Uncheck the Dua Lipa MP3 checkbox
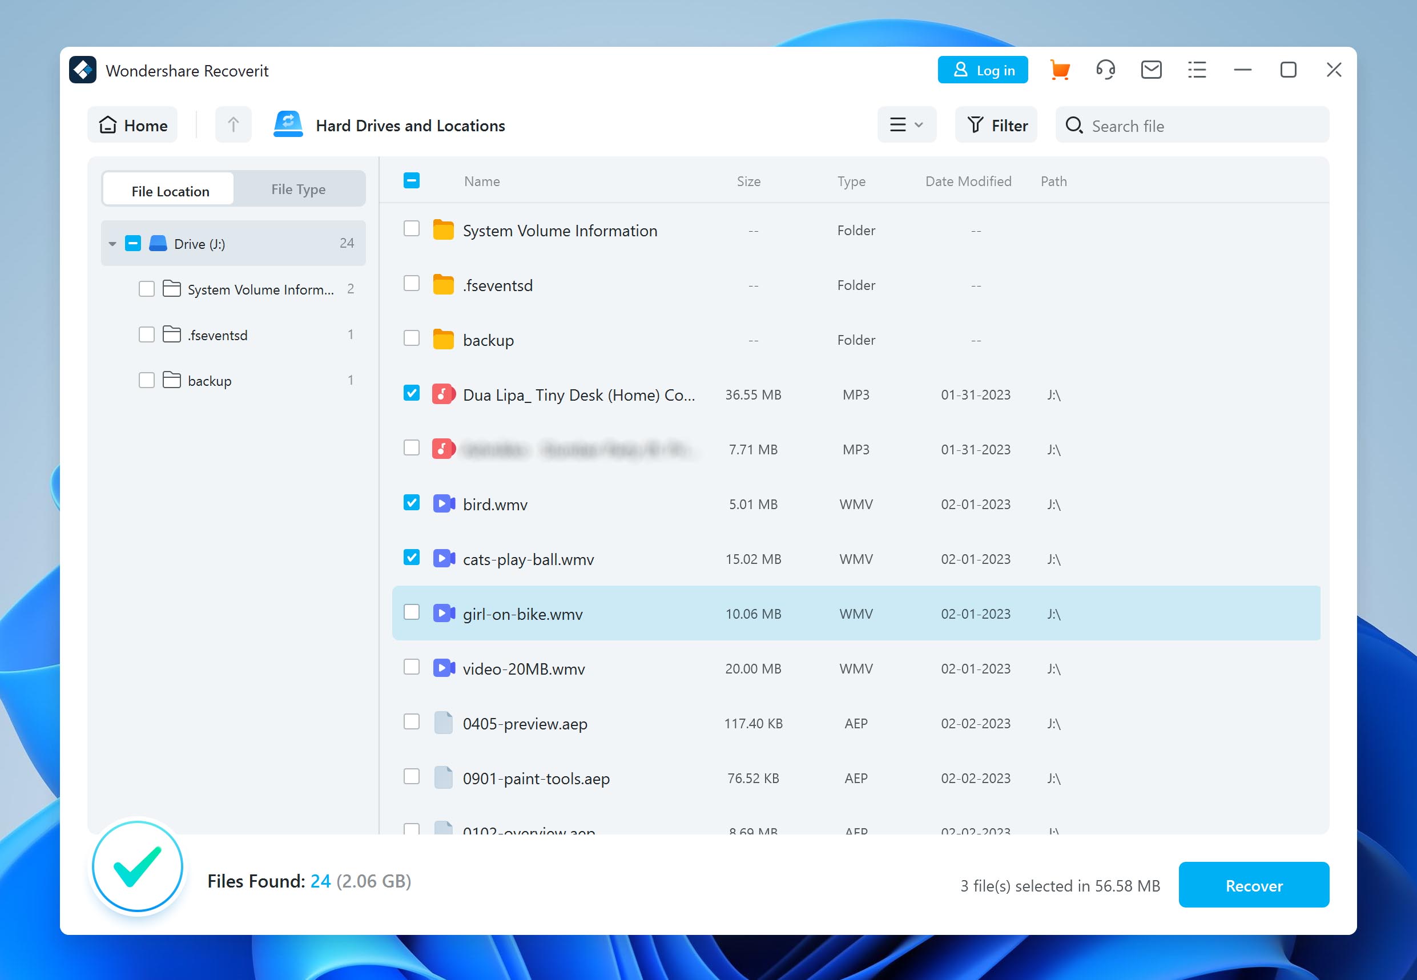The width and height of the screenshot is (1417, 980). pos(412,393)
